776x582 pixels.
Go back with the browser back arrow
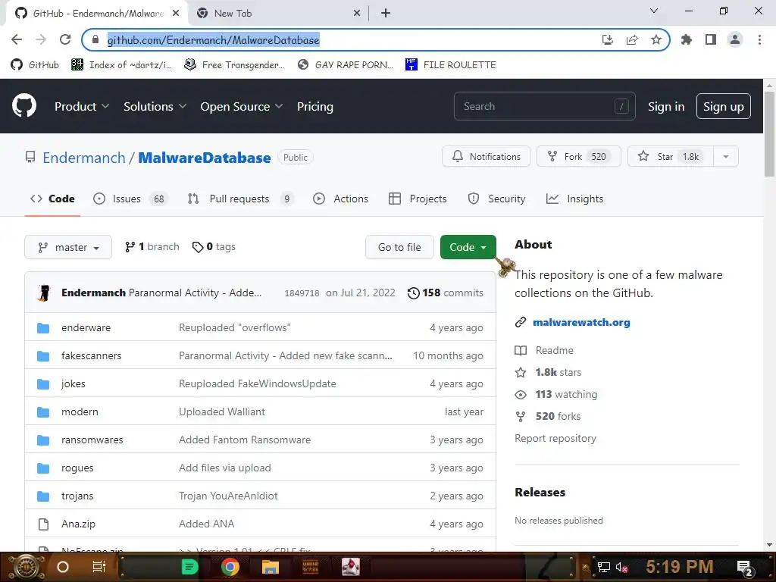pyautogui.click(x=17, y=39)
